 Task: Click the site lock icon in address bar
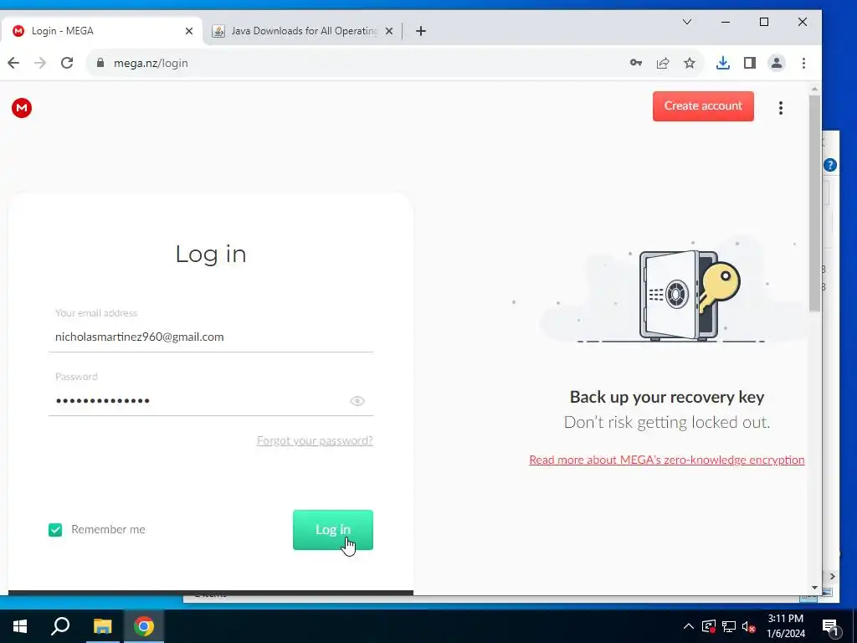(x=100, y=63)
